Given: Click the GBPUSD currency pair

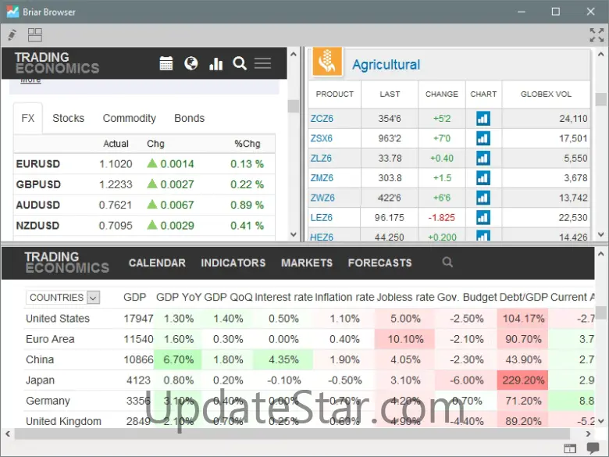Looking at the screenshot, I should click(x=38, y=184).
